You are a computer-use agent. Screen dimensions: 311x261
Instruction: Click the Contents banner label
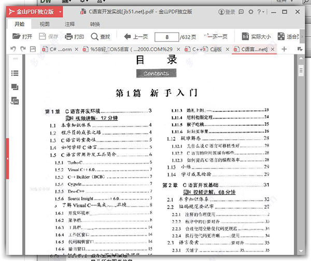coord(157,74)
